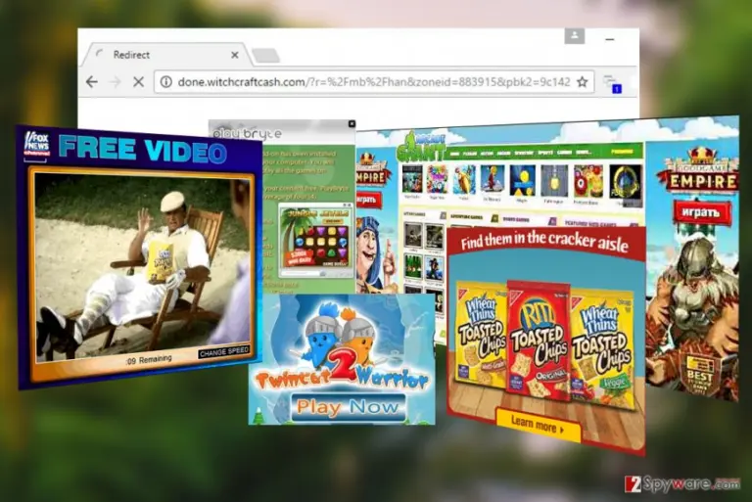
Task: Close the Redirect tab
Action: click(235, 55)
